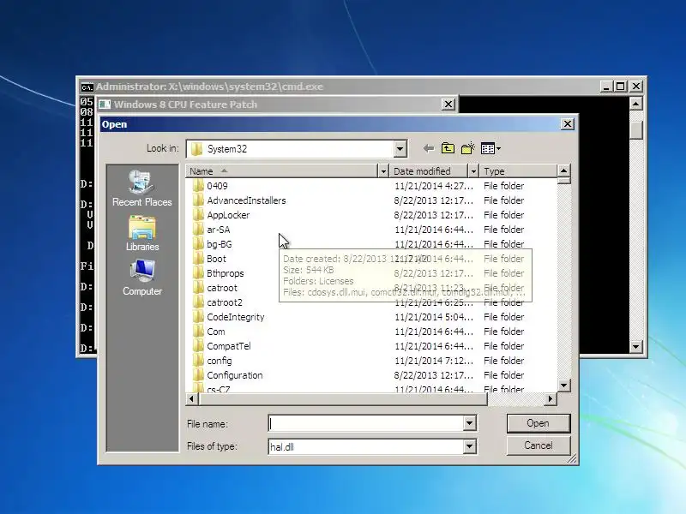
Task: Open Libraries in the sidebar
Action: pyautogui.click(x=142, y=233)
